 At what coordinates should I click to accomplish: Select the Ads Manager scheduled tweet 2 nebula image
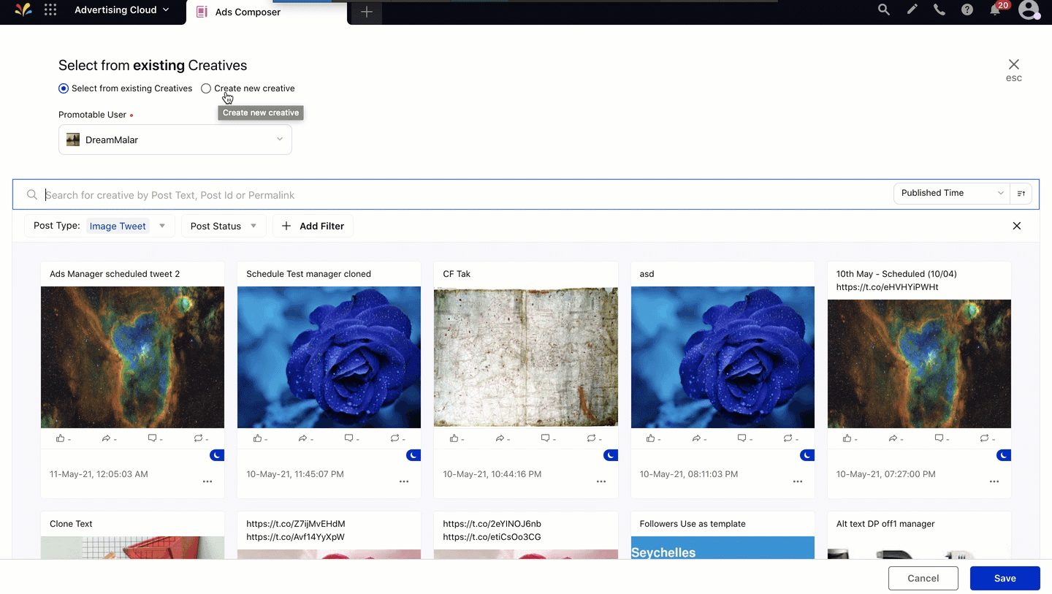[x=132, y=357]
